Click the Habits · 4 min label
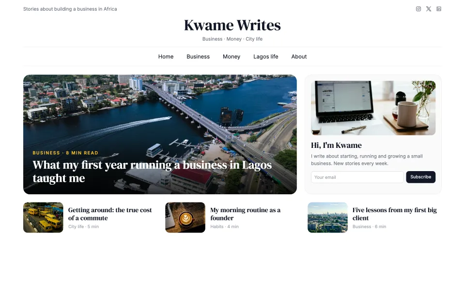 [224, 227]
